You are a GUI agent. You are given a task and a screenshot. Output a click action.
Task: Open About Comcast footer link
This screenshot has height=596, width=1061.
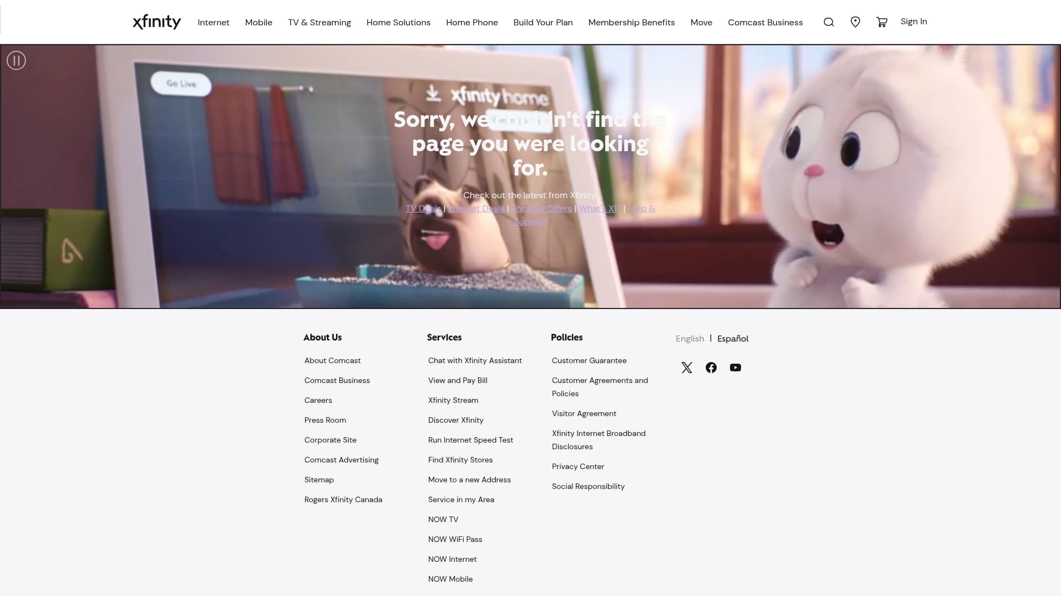pos(333,361)
